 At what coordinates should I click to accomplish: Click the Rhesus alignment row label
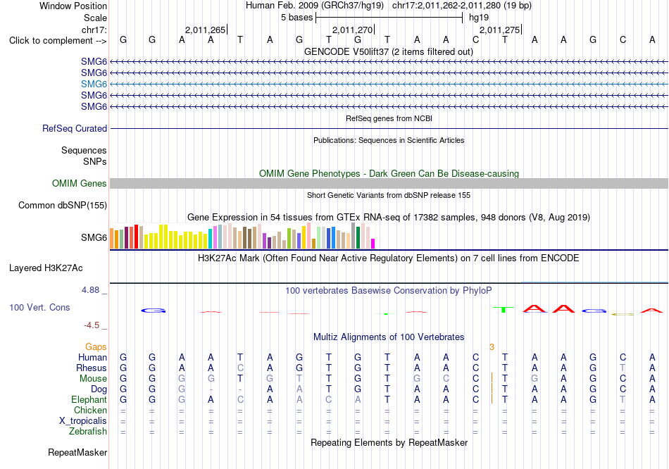(92, 368)
